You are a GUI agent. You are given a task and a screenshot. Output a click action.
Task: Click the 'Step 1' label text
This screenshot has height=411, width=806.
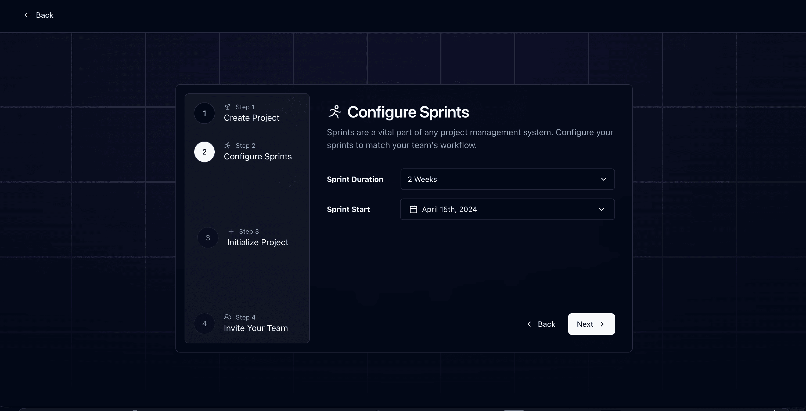pyautogui.click(x=245, y=107)
